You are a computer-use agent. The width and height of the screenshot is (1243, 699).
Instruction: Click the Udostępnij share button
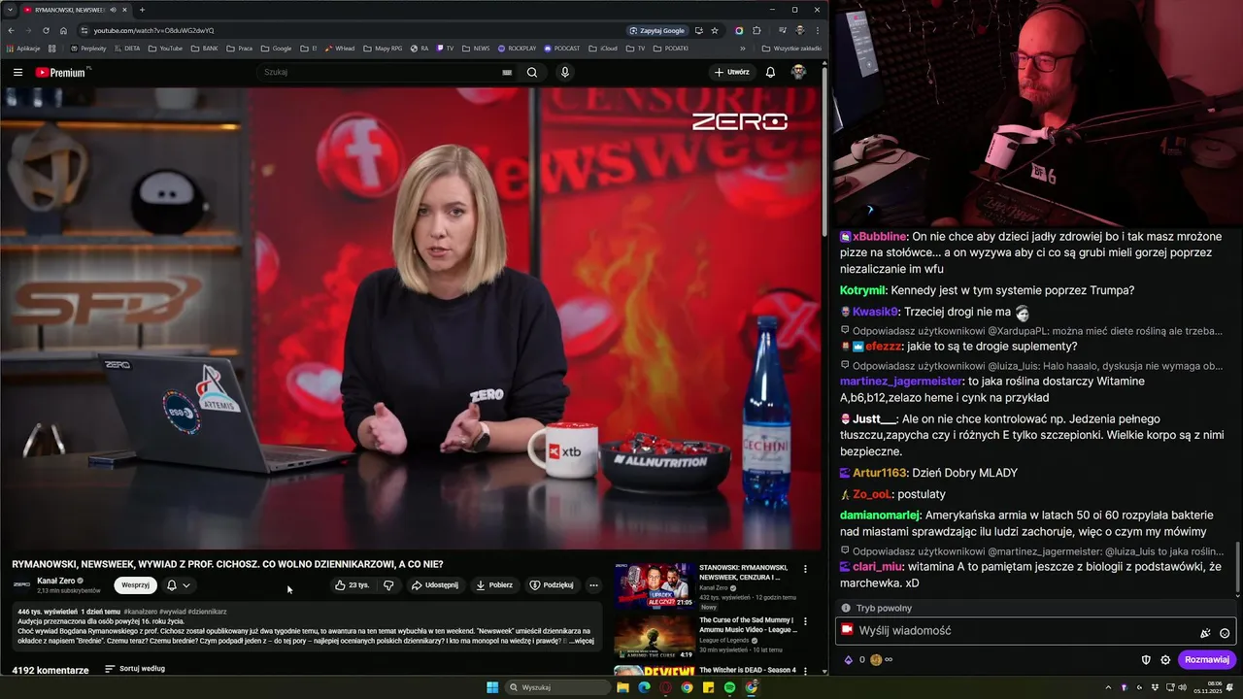435,585
